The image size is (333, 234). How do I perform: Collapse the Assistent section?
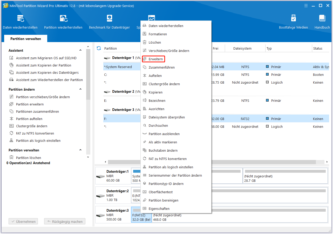(80, 50)
